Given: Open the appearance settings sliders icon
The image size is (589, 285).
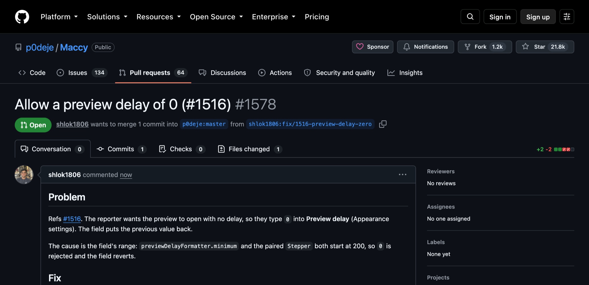Looking at the screenshot, I should [x=567, y=17].
